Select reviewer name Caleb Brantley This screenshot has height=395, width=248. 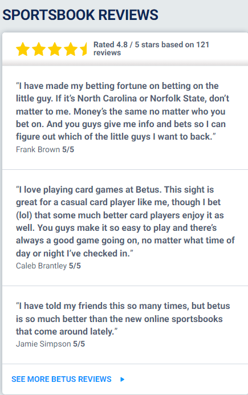pos(41,266)
